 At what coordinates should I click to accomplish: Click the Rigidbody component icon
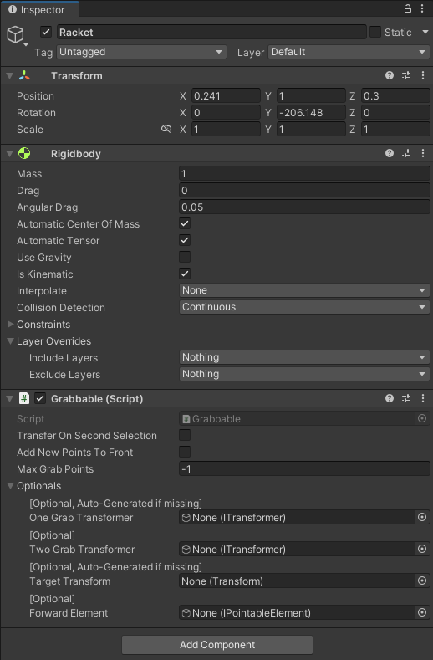pyautogui.click(x=24, y=154)
